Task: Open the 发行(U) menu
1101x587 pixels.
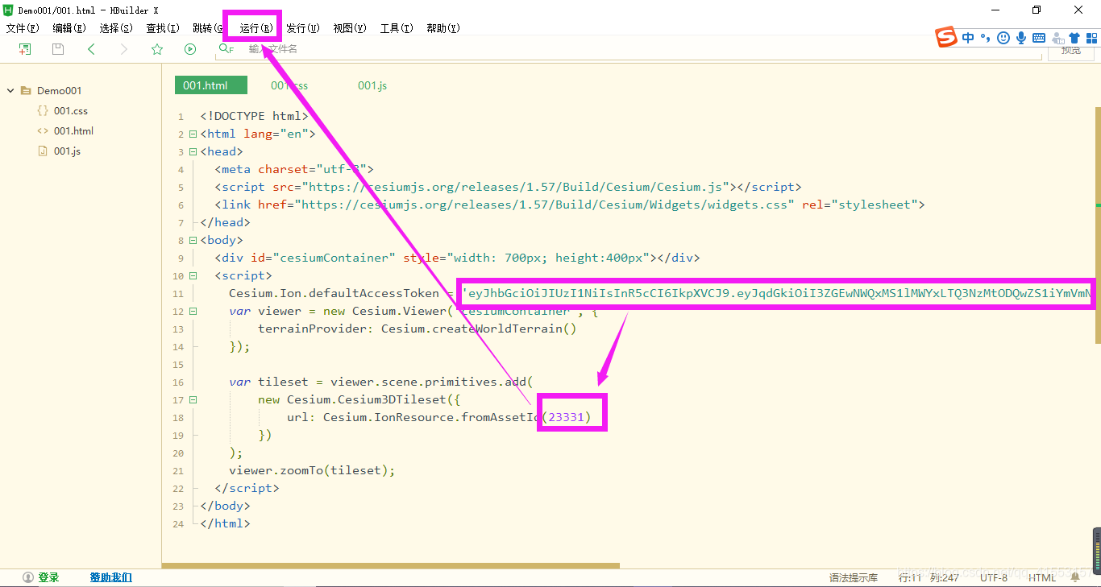Action: (303, 28)
